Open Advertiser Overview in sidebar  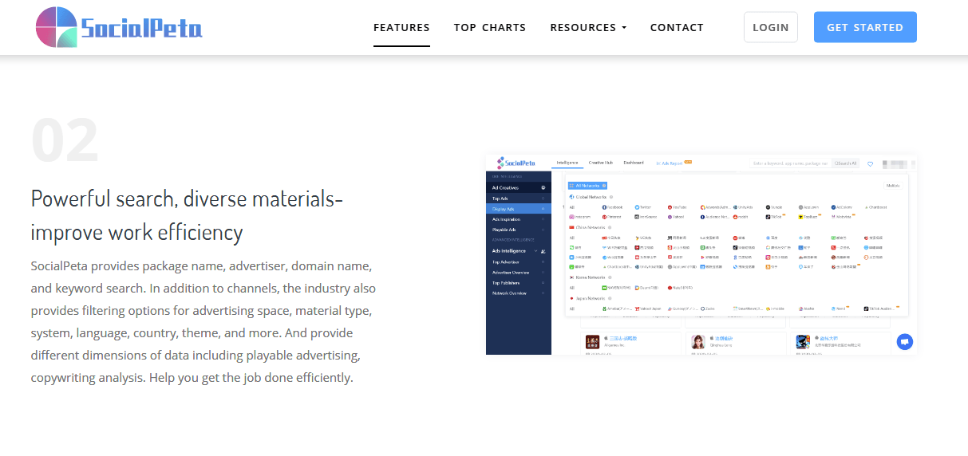519,273
